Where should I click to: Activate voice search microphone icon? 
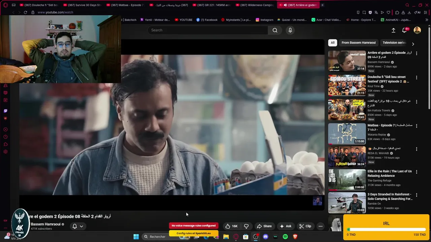pyautogui.click(x=290, y=30)
